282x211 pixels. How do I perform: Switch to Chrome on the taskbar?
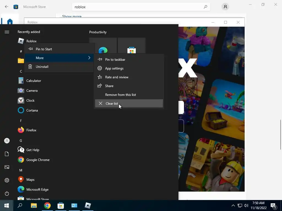(x=47, y=206)
